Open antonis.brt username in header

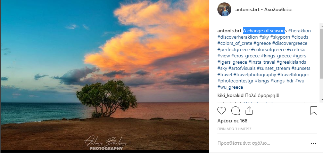pyautogui.click(x=247, y=9)
